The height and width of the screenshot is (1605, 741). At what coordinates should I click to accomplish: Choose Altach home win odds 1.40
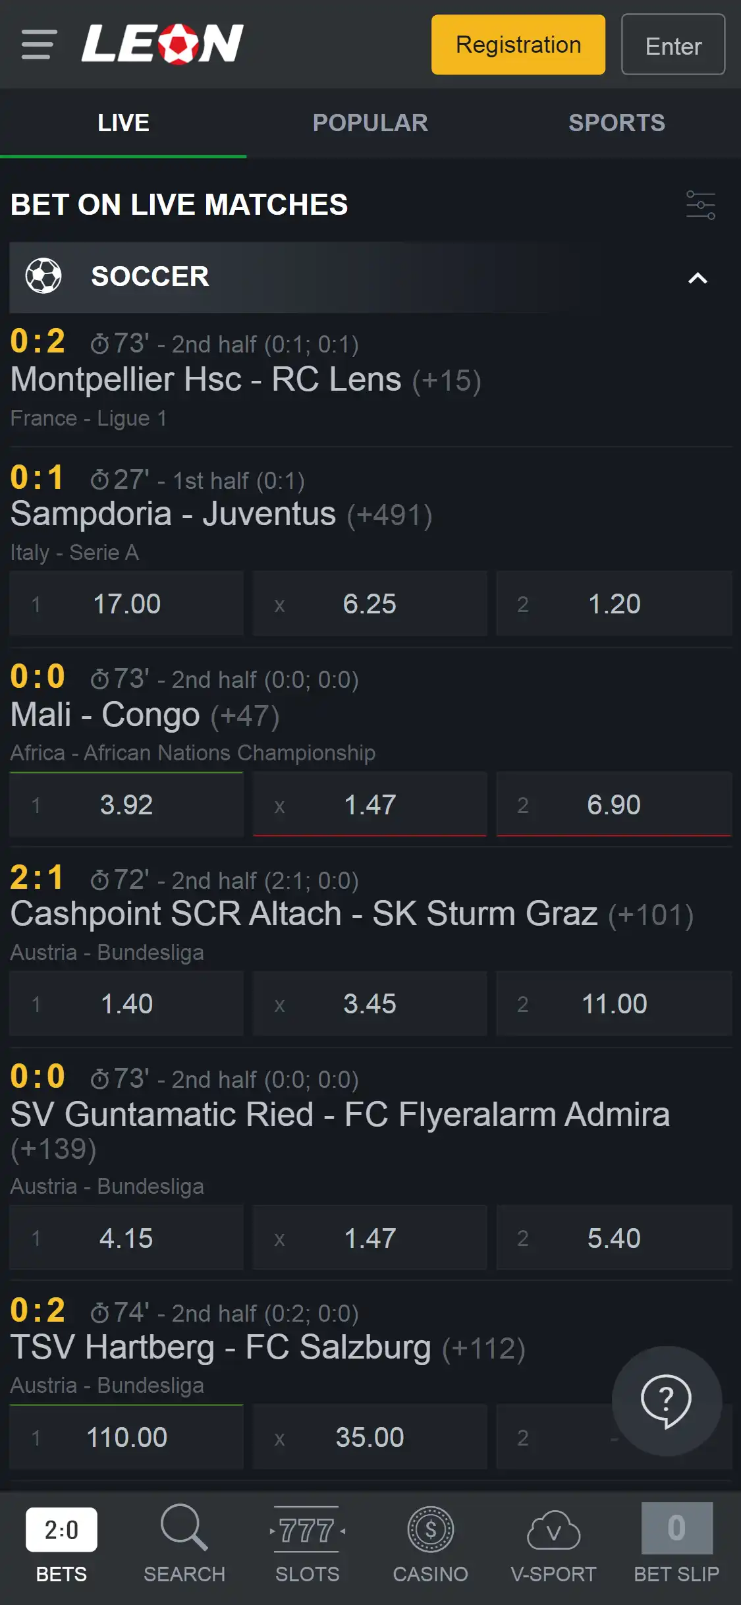coord(126,1004)
